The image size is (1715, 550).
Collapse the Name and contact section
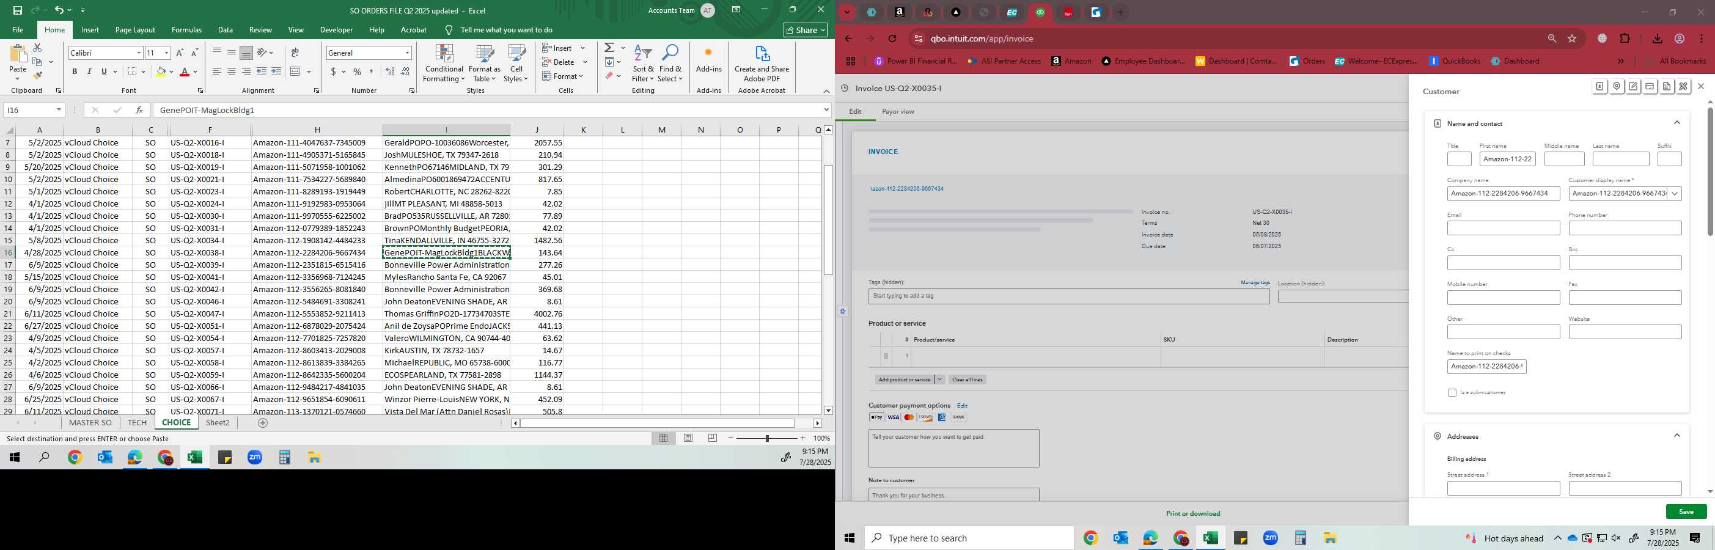point(1677,122)
